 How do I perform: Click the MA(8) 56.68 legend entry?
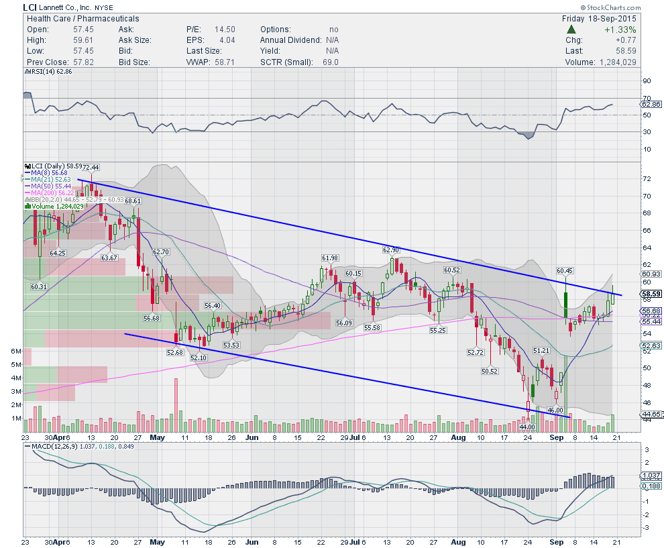click(46, 173)
